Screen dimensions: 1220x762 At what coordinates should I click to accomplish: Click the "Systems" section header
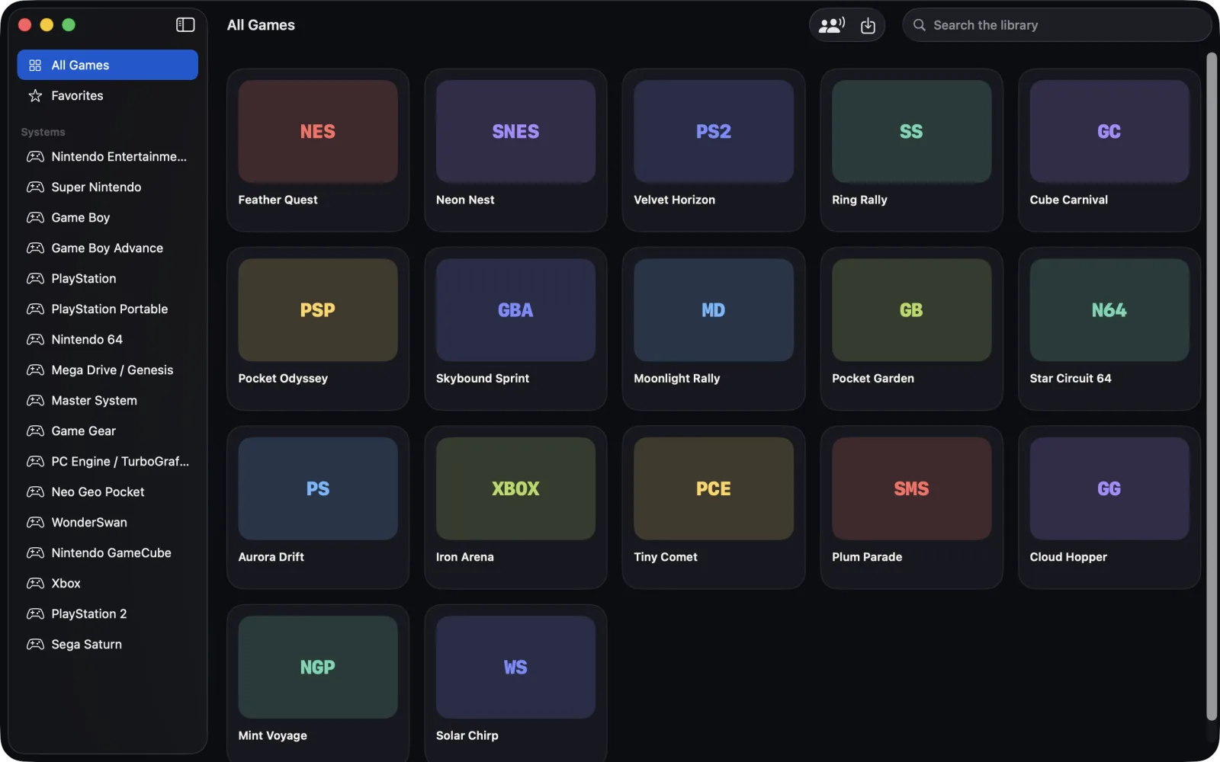(x=43, y=132)
